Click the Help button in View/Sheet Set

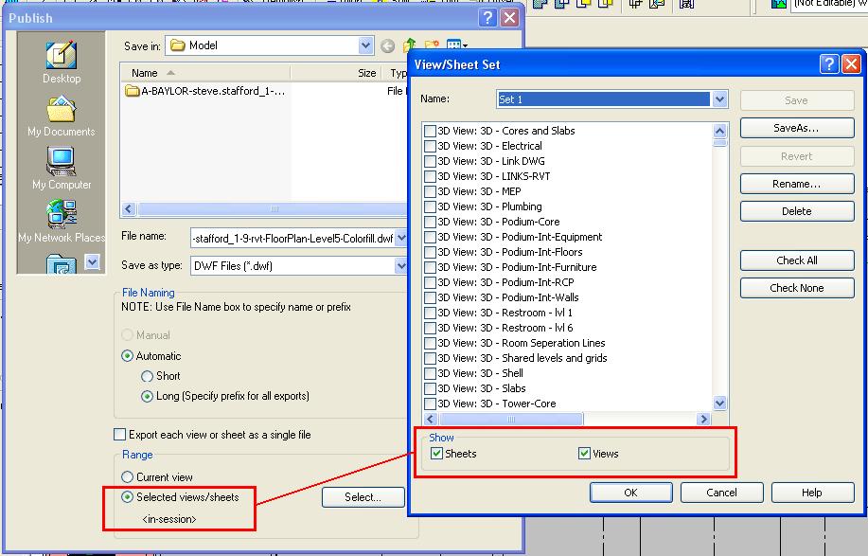(x=812, y=493)
